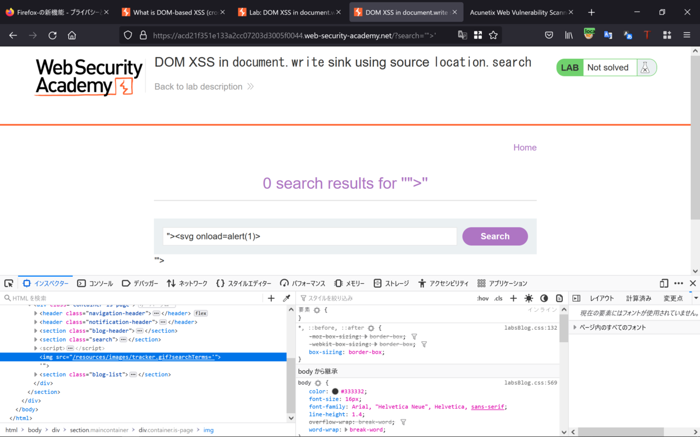Focus the filter styles input
The image size is (700, 437).
coord(385,298)
